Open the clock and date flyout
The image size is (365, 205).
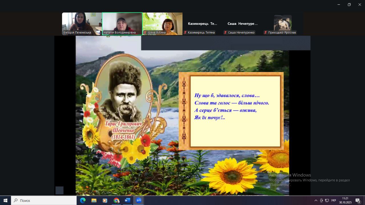click(x=345, y=200)
